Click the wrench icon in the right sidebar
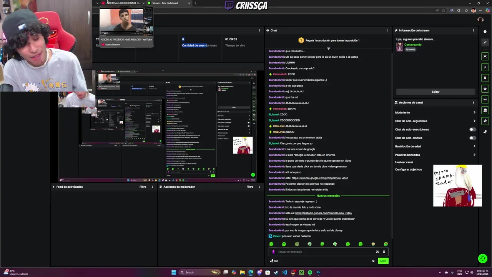This screenshot has width=492, height=277. point(485,121)
